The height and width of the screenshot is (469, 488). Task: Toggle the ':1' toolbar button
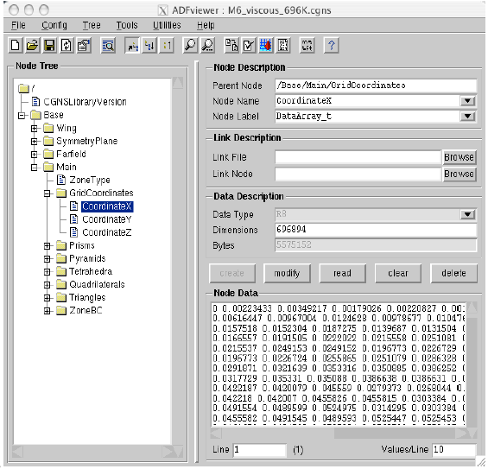point(167,46)
